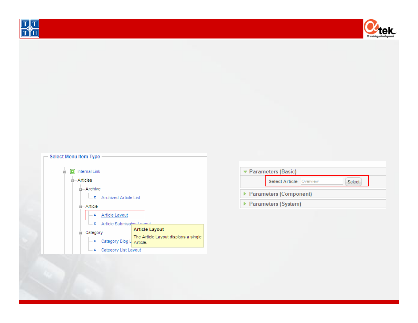Click the green Internal Link icon
Image resolution: width=418 pixels, height=323 pixels.
[73, 172]
